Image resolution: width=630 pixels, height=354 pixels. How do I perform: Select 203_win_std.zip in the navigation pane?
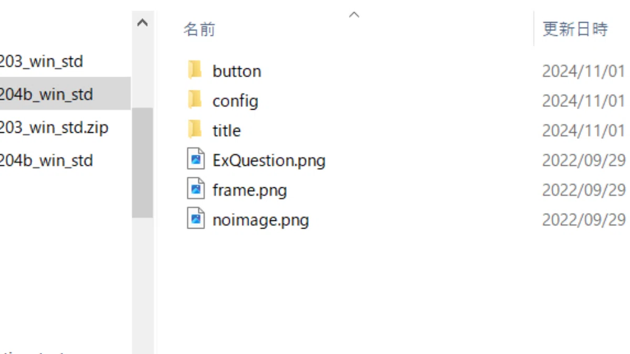[54, 127]
